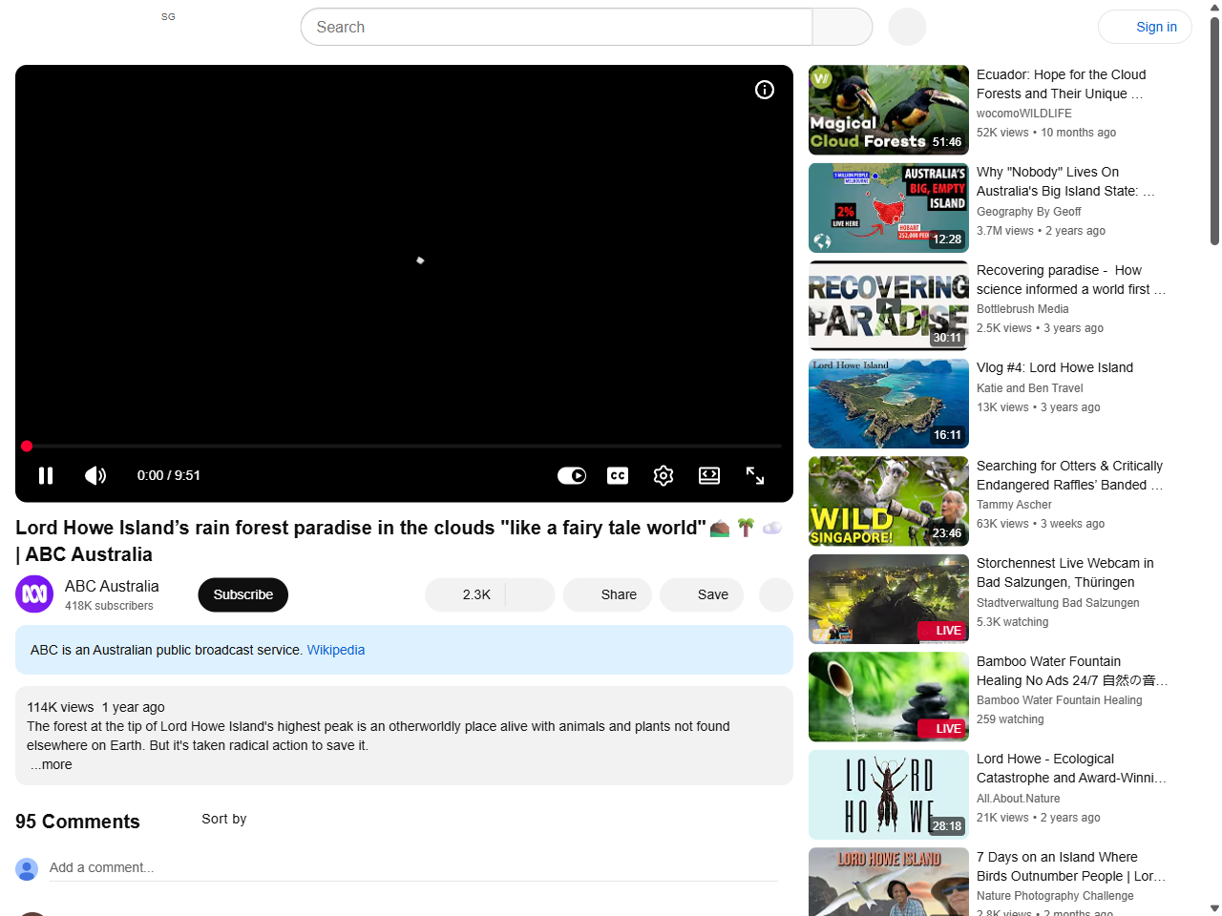Open Recovering paradise video title

(1071, 280)
